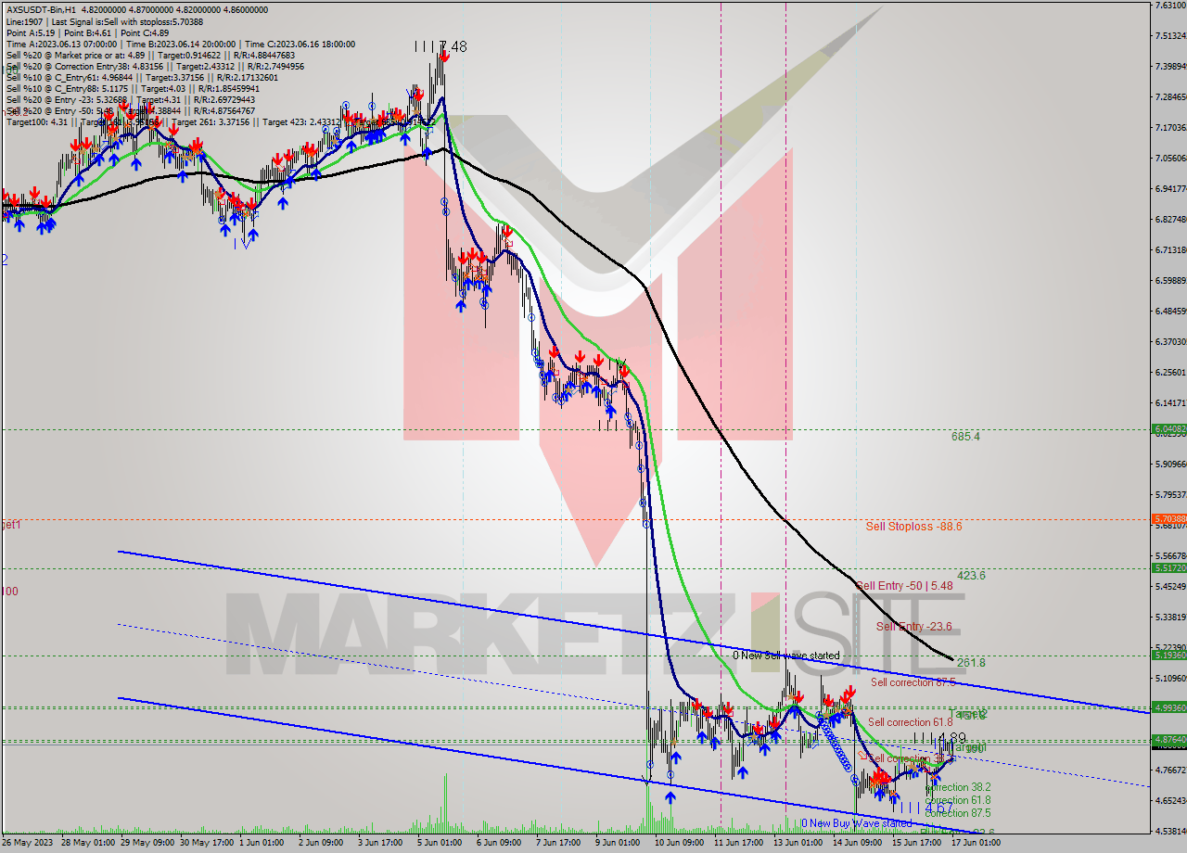Click the '15 Jun 17:00' time label
The image size is (1187, 853).
coord(915,842)
